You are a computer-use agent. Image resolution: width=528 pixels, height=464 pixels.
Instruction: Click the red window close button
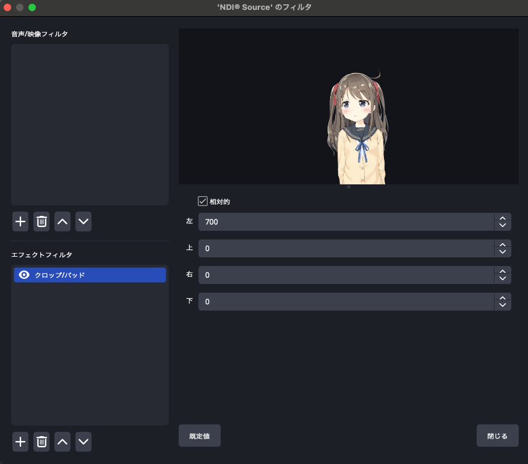(7, 7)
